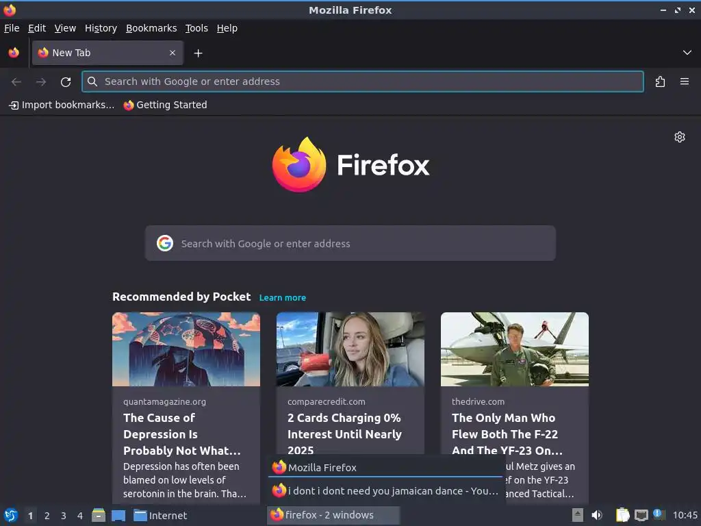
Task: Open the credit card woman thumbnail
Action: pos(350,349)
